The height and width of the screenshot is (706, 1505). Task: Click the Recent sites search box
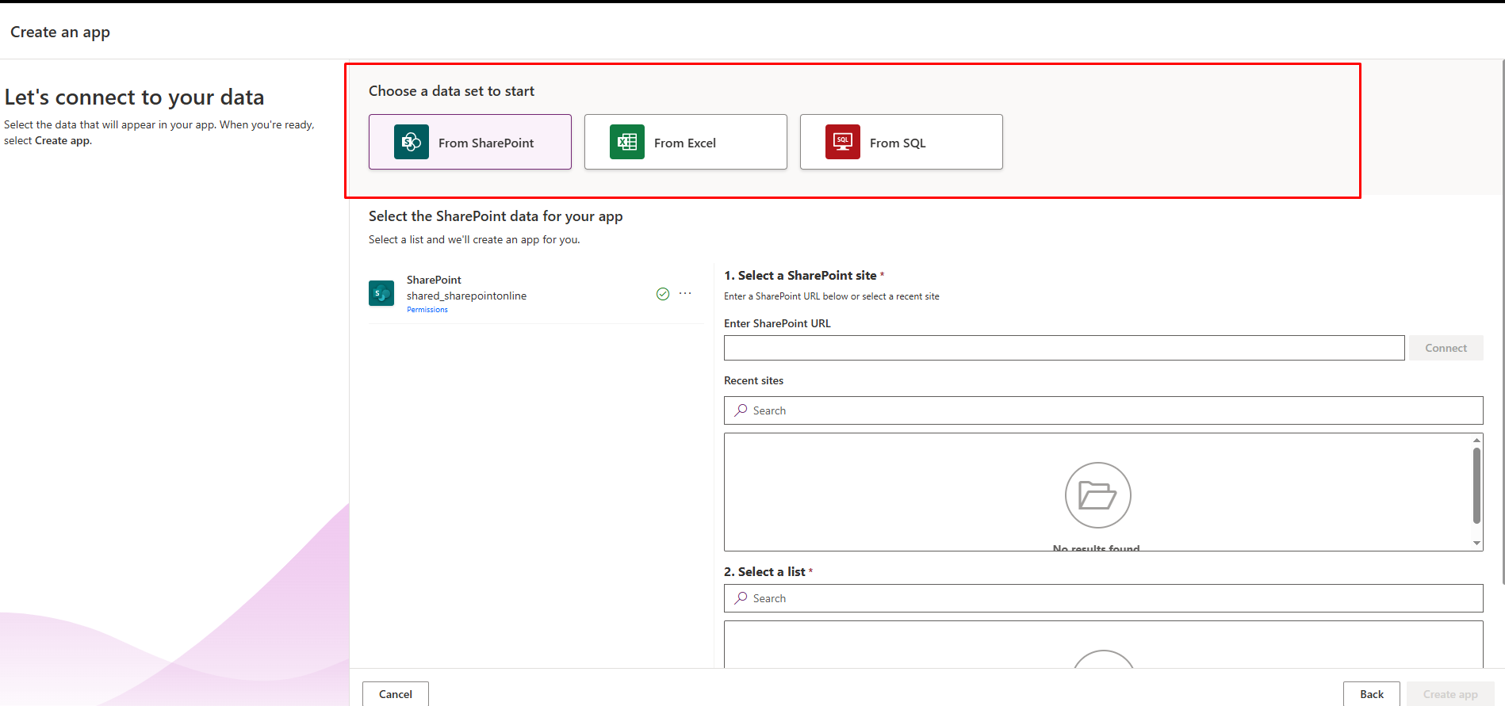tap(1104, 410)
